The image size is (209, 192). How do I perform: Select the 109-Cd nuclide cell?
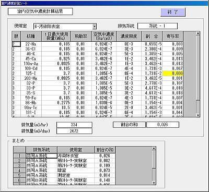pyautogui.click(x=31, y=68)
